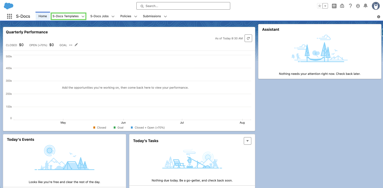Open the Favorites list dropdown arrow
The width and height of the screenshot is (383, 188).
(325, 6)
